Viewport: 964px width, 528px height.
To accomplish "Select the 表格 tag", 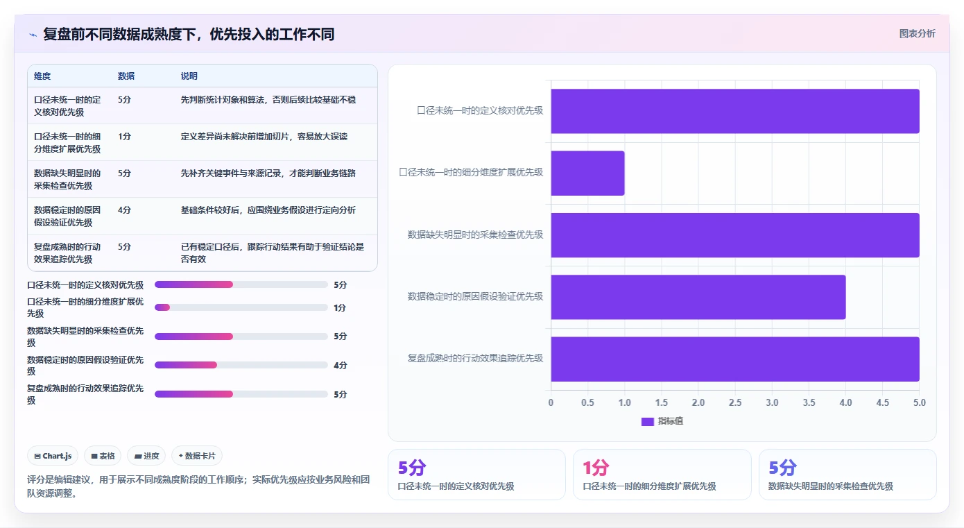I will 103,456.
